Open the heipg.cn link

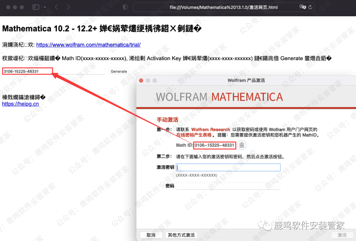point(20,104)
